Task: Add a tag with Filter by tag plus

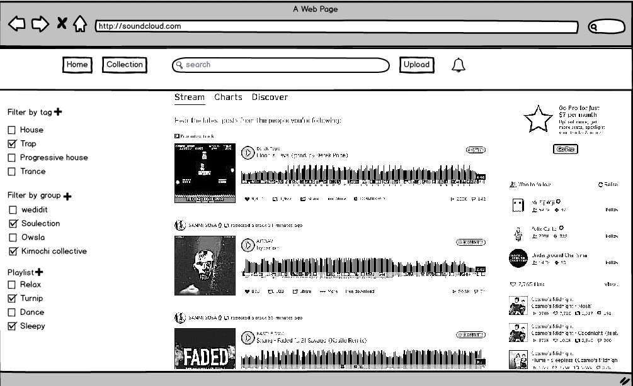Action: (58, 112)
